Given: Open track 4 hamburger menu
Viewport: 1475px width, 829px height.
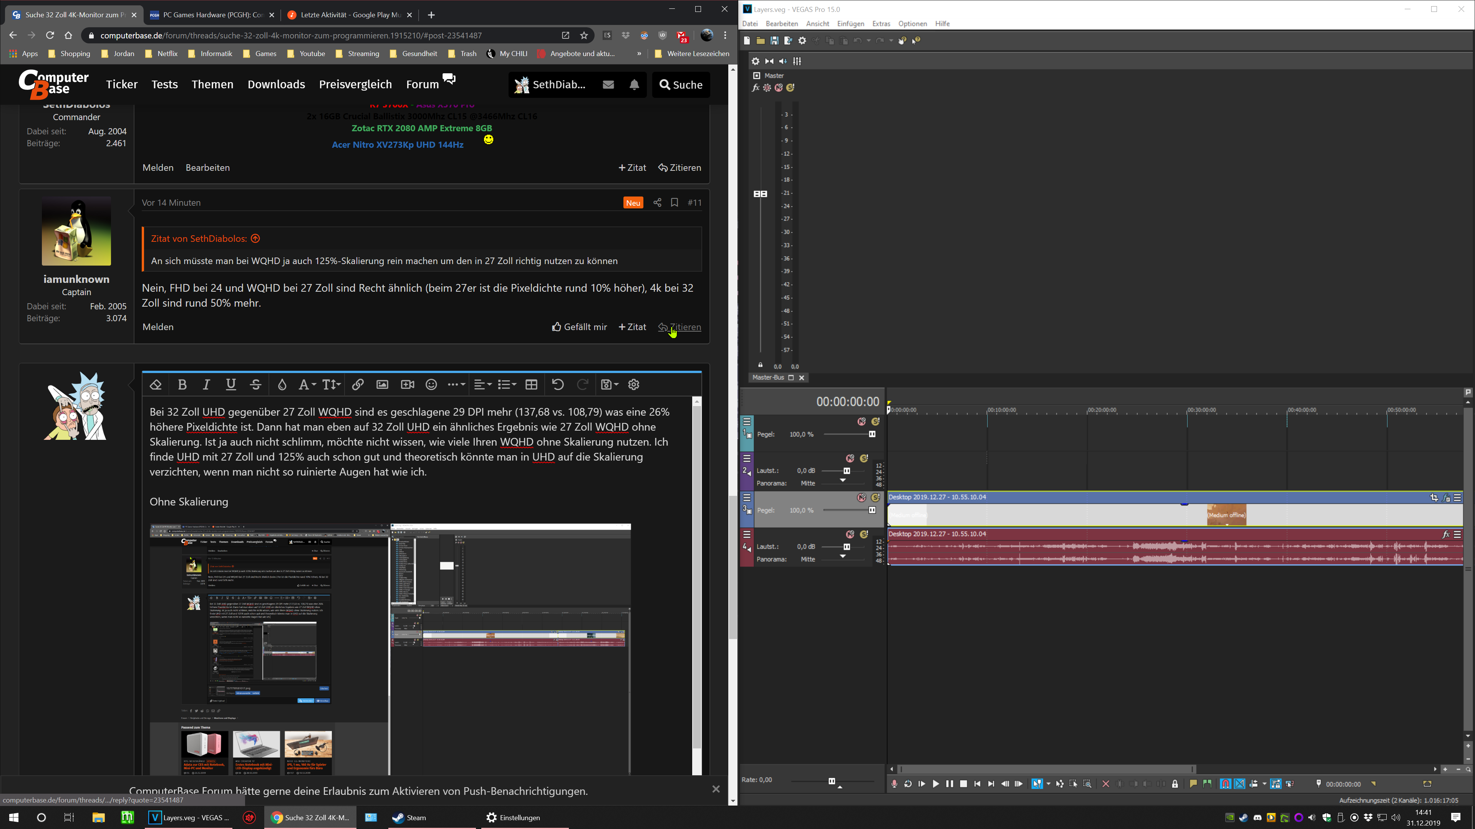Looking at the screenshot, I should click(x=747, y=534).
